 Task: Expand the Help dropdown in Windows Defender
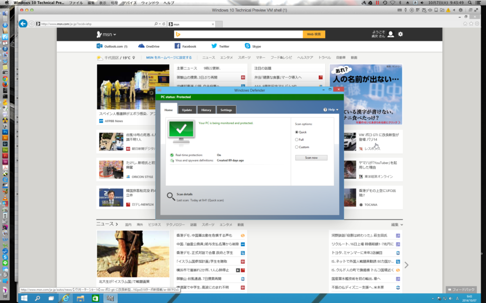(x=331, y=110)
